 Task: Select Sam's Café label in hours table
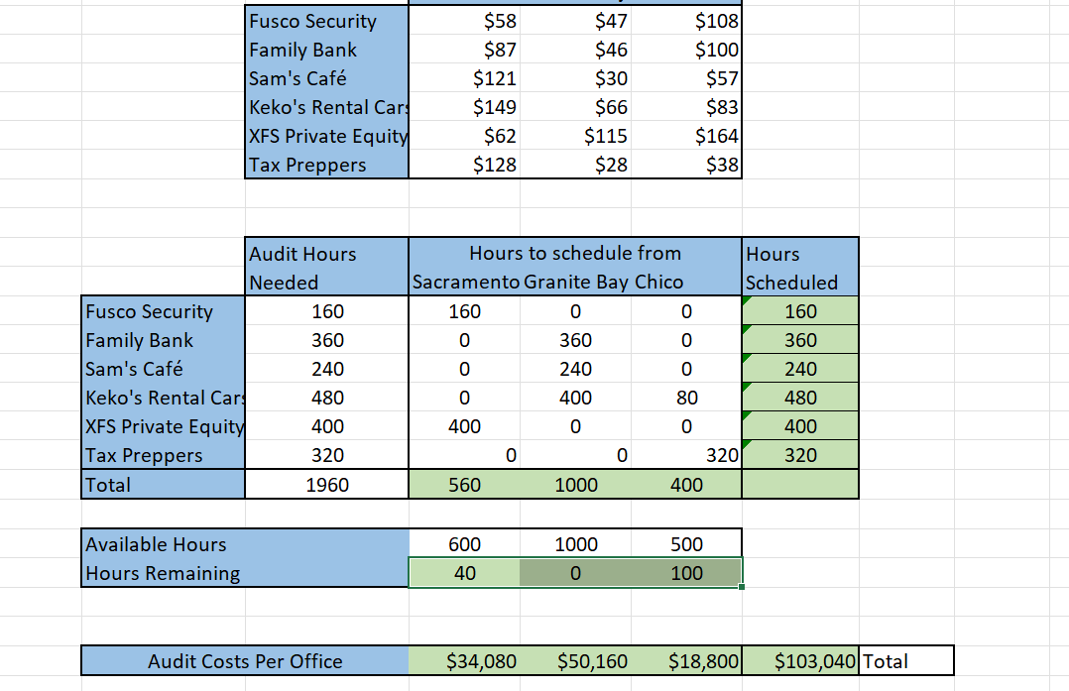(x=163, y=368)
